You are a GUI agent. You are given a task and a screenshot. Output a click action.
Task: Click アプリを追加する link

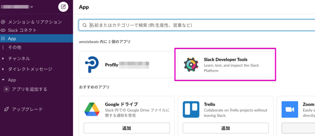[30, 89]
